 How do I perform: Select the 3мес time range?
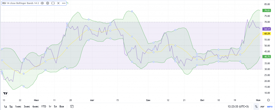[x=27, y=107]
